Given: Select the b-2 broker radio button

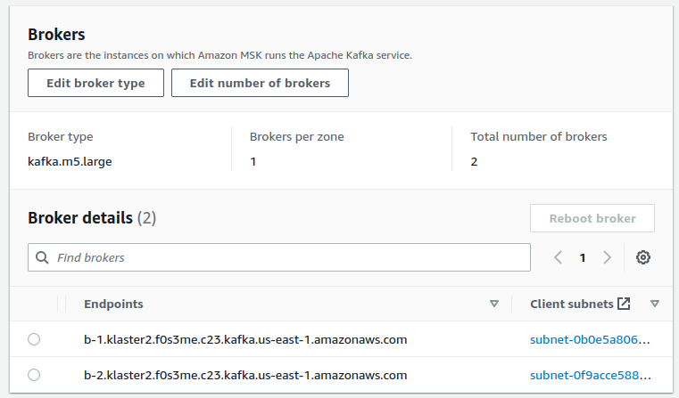Looking at the screenshot, I should click(34, 375).
